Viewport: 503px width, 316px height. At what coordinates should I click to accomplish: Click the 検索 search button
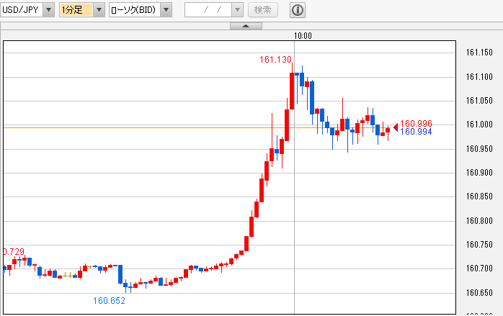pyautogui.click(x=263, y=10)
